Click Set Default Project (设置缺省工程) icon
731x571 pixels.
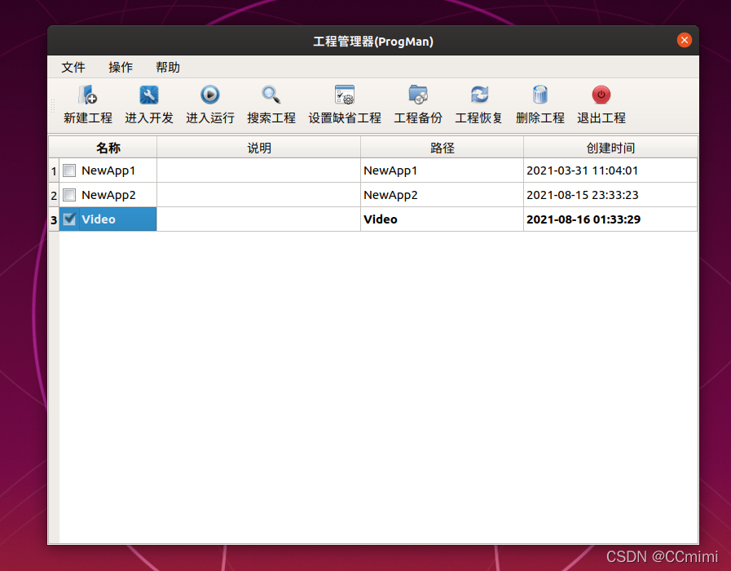pos(345,95)
